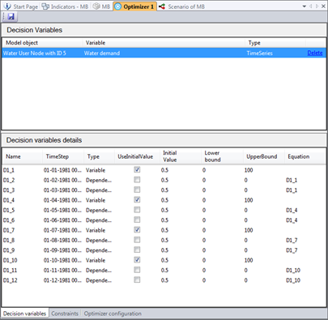The height and width of the screenshot is (320, 328).
Task: Click the Scenario of MB tab icon
Action: (162, 6)
